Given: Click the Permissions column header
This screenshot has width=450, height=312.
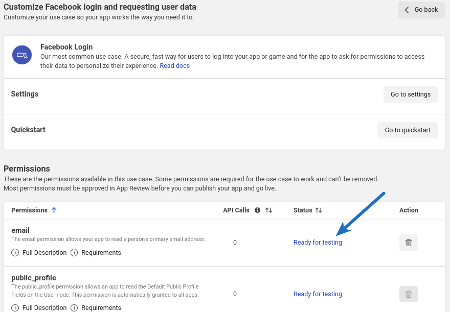Looking at the screenshot, I should 29,210.
